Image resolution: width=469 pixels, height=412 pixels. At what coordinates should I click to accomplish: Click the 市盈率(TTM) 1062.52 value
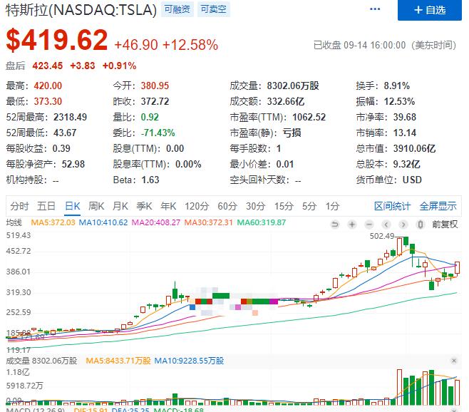tap(309, 117)
